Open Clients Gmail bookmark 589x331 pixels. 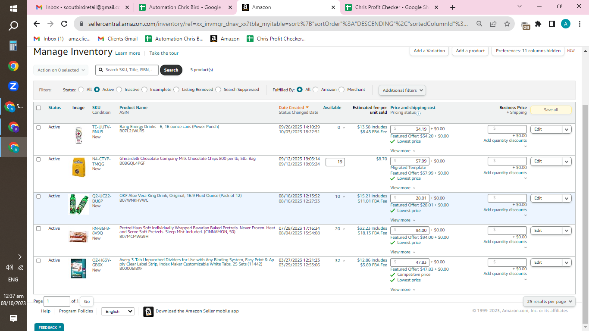(x=118, y=39)
